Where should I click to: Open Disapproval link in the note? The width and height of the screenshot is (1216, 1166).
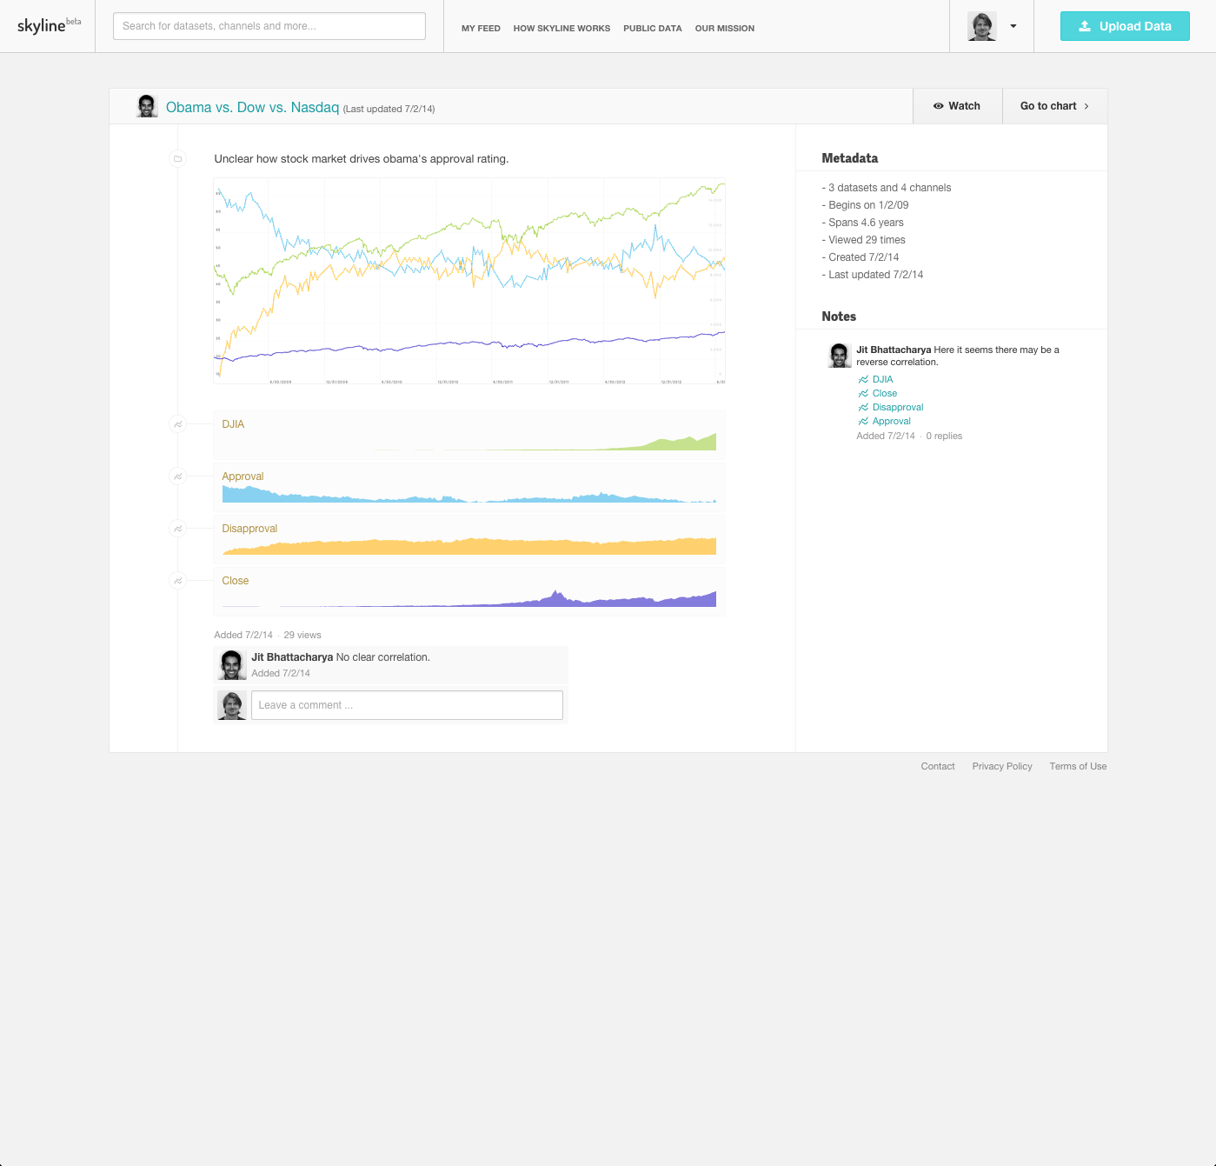(898, 407)
